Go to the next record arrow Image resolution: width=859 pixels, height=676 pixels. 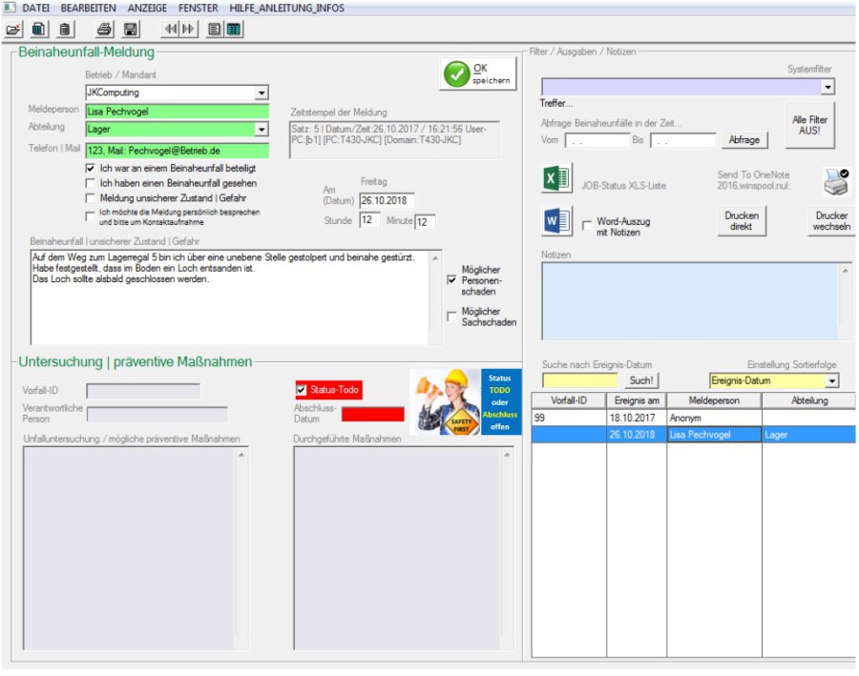189,29
